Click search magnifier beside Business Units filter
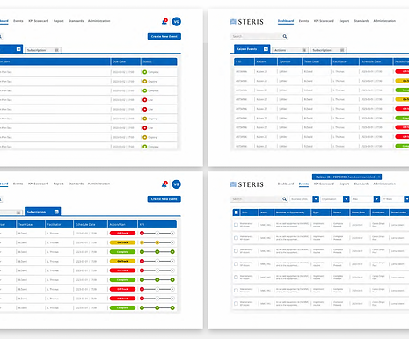Image resolution: width=409 pixels, height=339 pixels. pos(284,199)
